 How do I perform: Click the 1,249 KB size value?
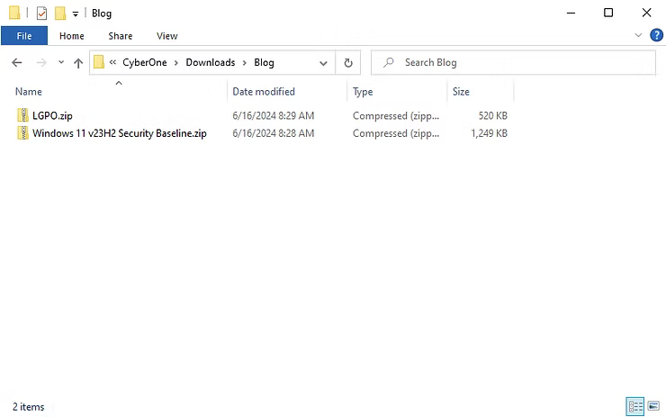pyautogui.click(x=489, y=133)
